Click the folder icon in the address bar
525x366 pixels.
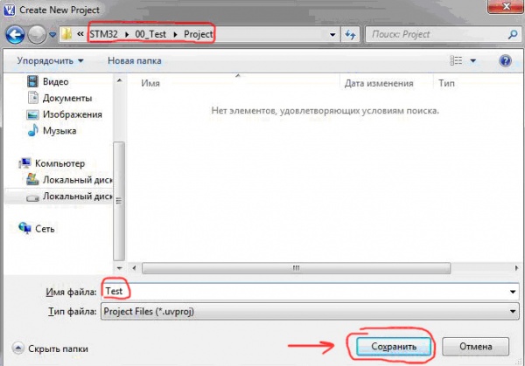coord(67,34)
